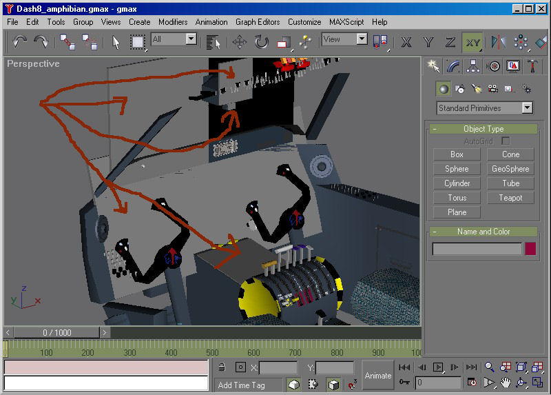The image size is (551, 395).
Task: Toggle the XY axis constraint
Action: tap(472, 42)
